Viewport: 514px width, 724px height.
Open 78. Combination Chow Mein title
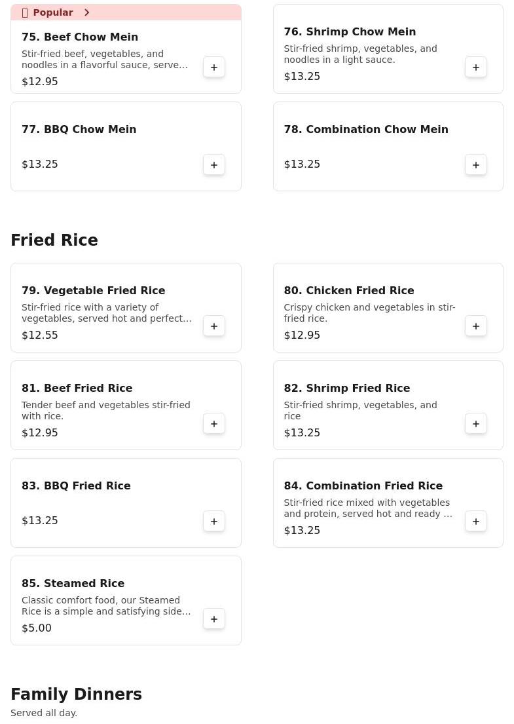pyautogui.click(x=366, y=130)
